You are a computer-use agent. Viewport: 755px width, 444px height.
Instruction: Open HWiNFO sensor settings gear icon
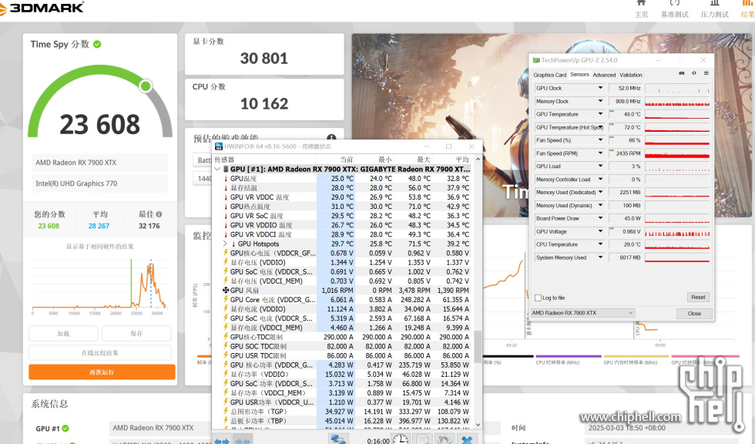[x=444, y=439]
